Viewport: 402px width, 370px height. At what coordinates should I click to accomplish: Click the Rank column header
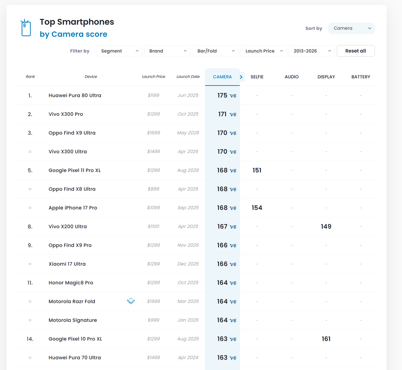[x=30, y=77]
